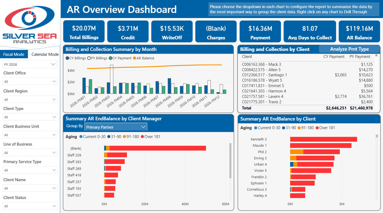This screenshot has width=383, height=213.
Task: Click the Total Billings KPI card
Action: point(84,31)
